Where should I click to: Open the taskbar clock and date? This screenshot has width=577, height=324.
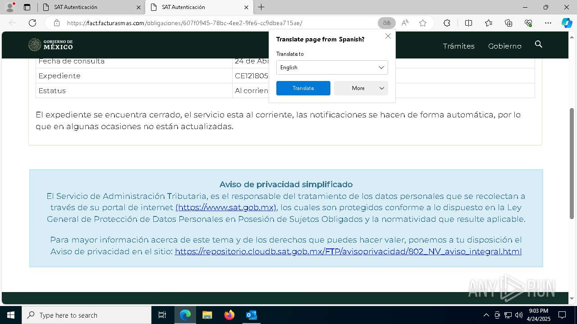(539, 315)
